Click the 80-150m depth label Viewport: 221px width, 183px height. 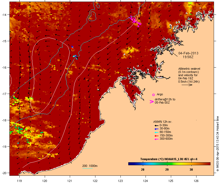pos(165,132)
